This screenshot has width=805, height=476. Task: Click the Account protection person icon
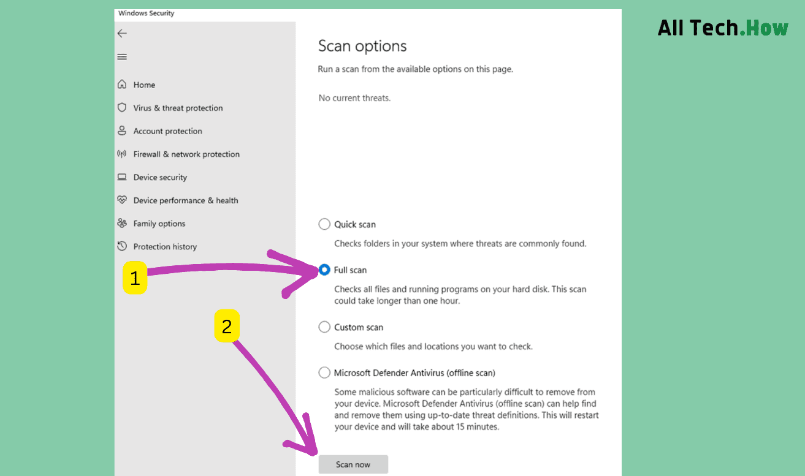click(122, 131)
